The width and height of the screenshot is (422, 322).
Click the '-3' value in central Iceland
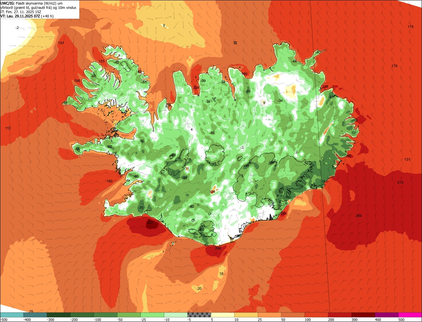pos(242,148)
